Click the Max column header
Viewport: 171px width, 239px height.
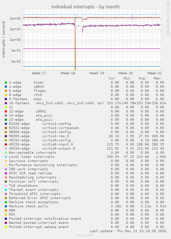click(158, 78)
